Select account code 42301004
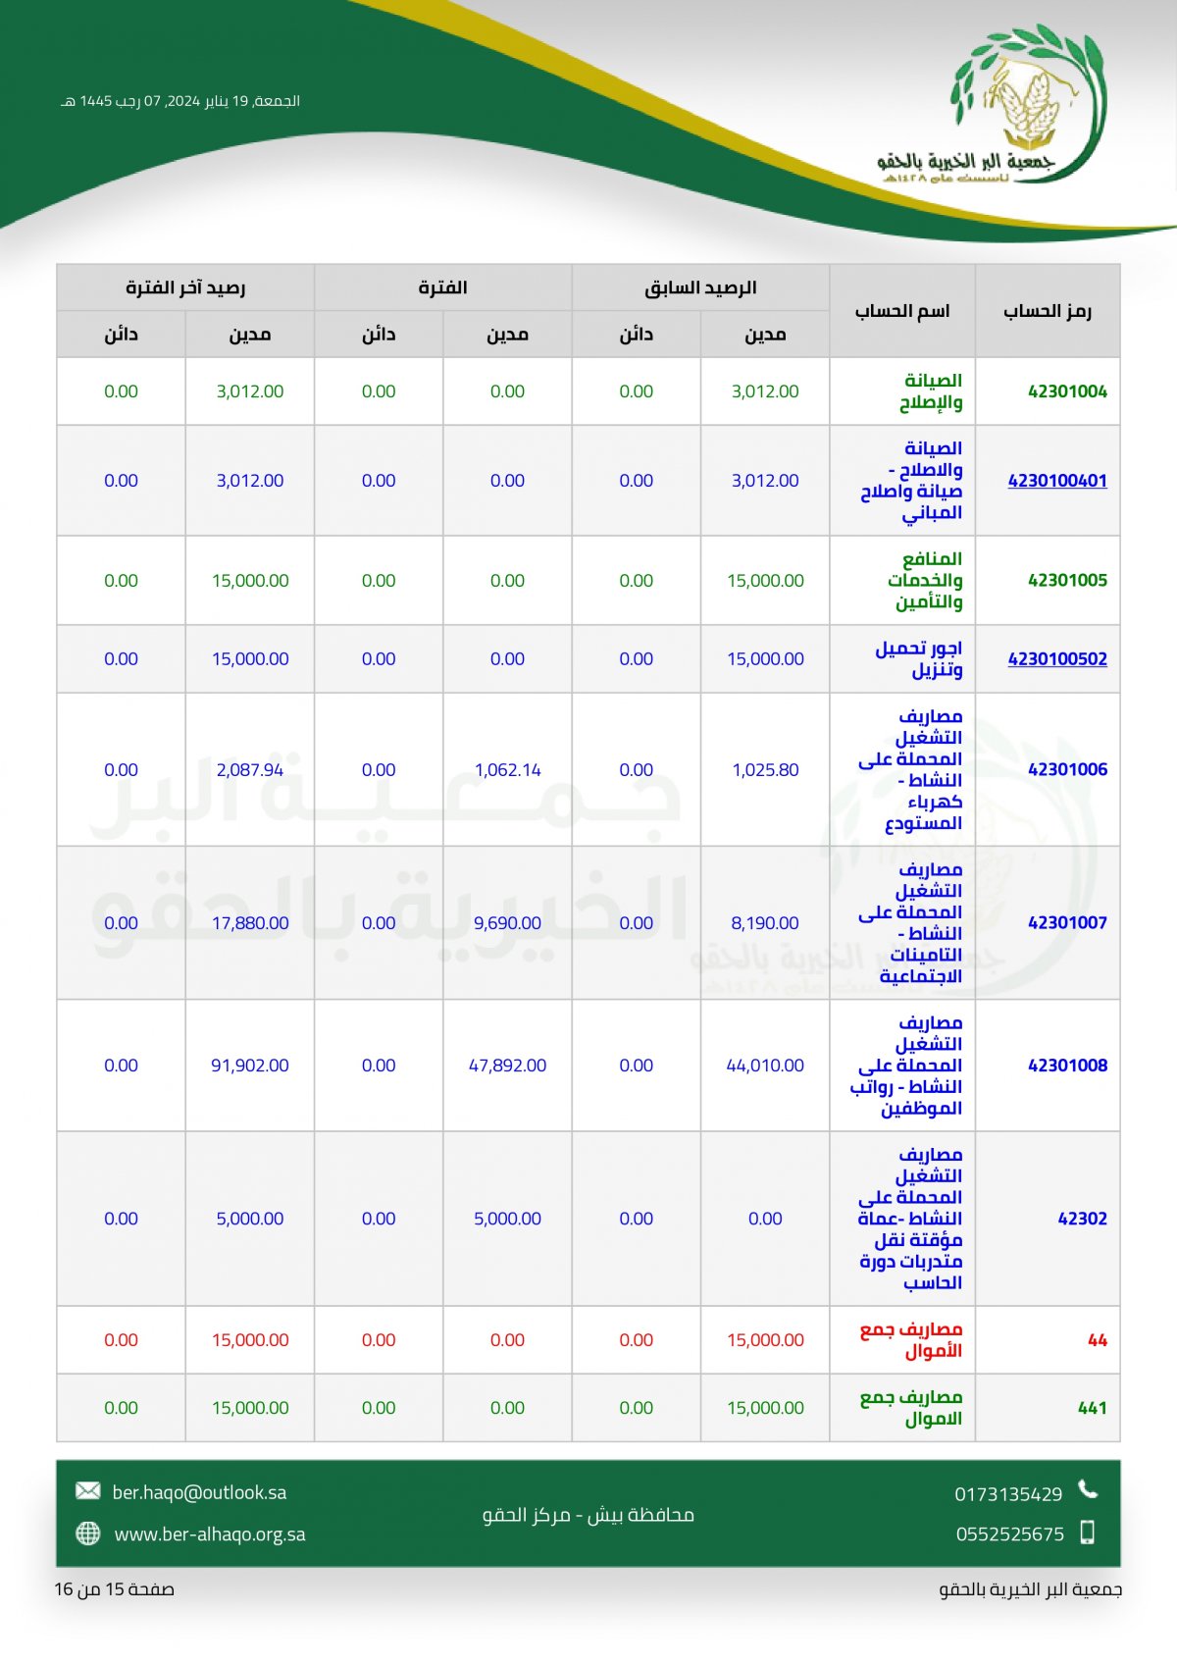This screenshot has height=1664, width=1177. pyautogui.click(x=1067, y=391)
